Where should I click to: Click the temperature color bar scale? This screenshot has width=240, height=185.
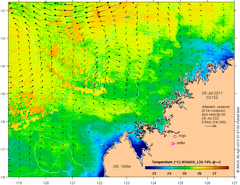[187, 168]
